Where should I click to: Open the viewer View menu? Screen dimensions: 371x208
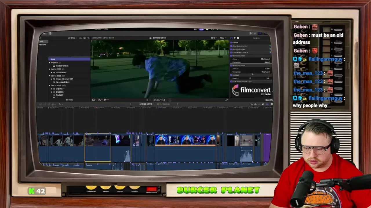(x=223, y=38)
